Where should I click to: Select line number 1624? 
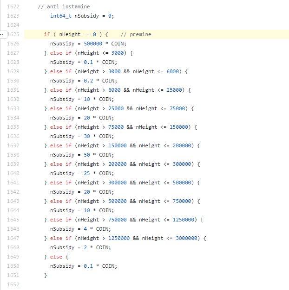(x=13, y=25)
